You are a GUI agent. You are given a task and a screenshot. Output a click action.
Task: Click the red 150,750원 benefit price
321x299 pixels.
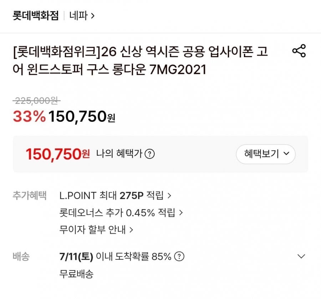pyautogui.click(x=58, y=154)
